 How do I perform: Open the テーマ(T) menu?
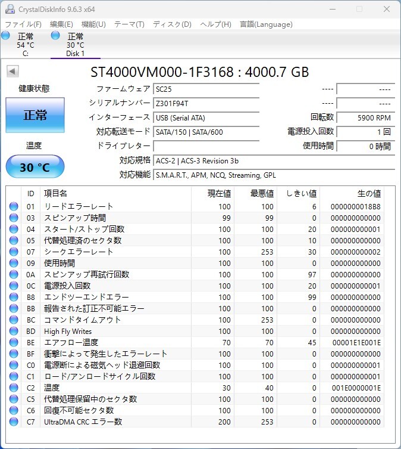point(129,24)
